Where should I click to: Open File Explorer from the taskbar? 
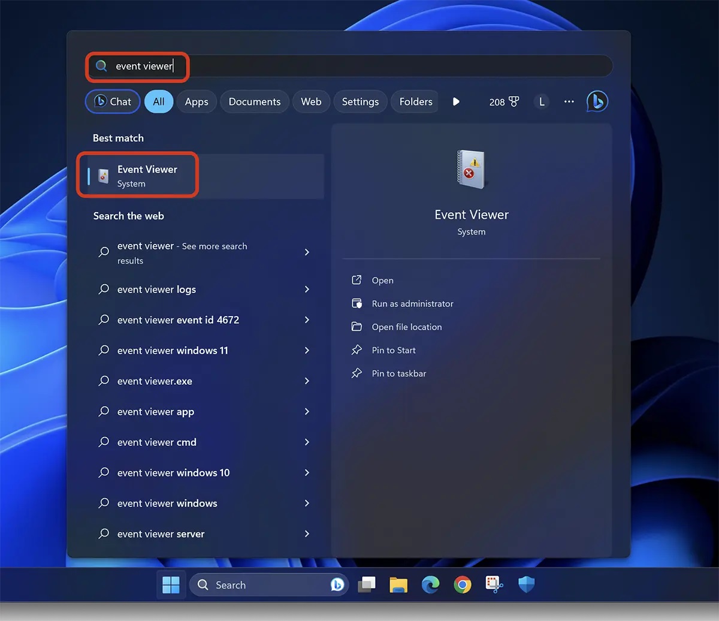point(398,585)
